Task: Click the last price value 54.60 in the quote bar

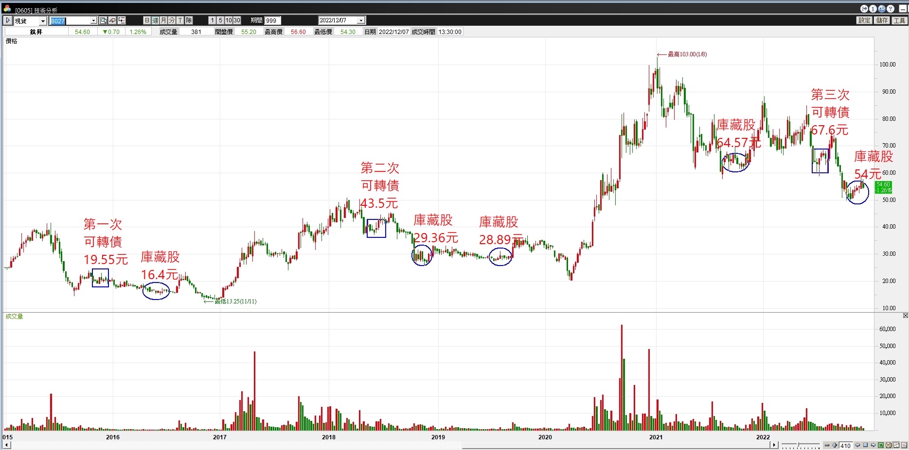Action: pos(82,32)
